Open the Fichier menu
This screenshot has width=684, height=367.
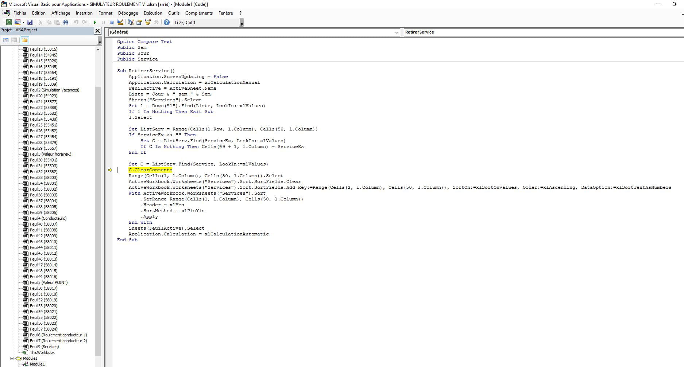click(20, 13)
